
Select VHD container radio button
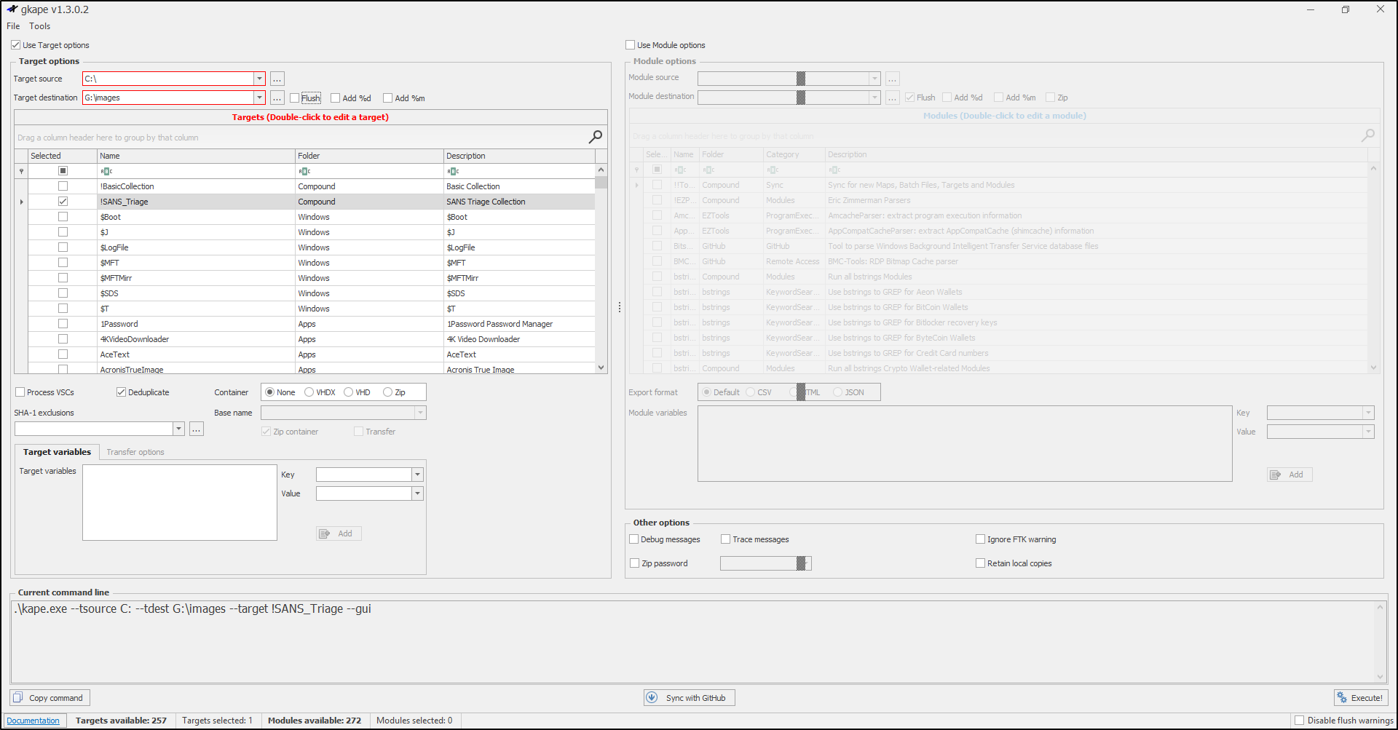pyautogui.click(x=348, y=392)
